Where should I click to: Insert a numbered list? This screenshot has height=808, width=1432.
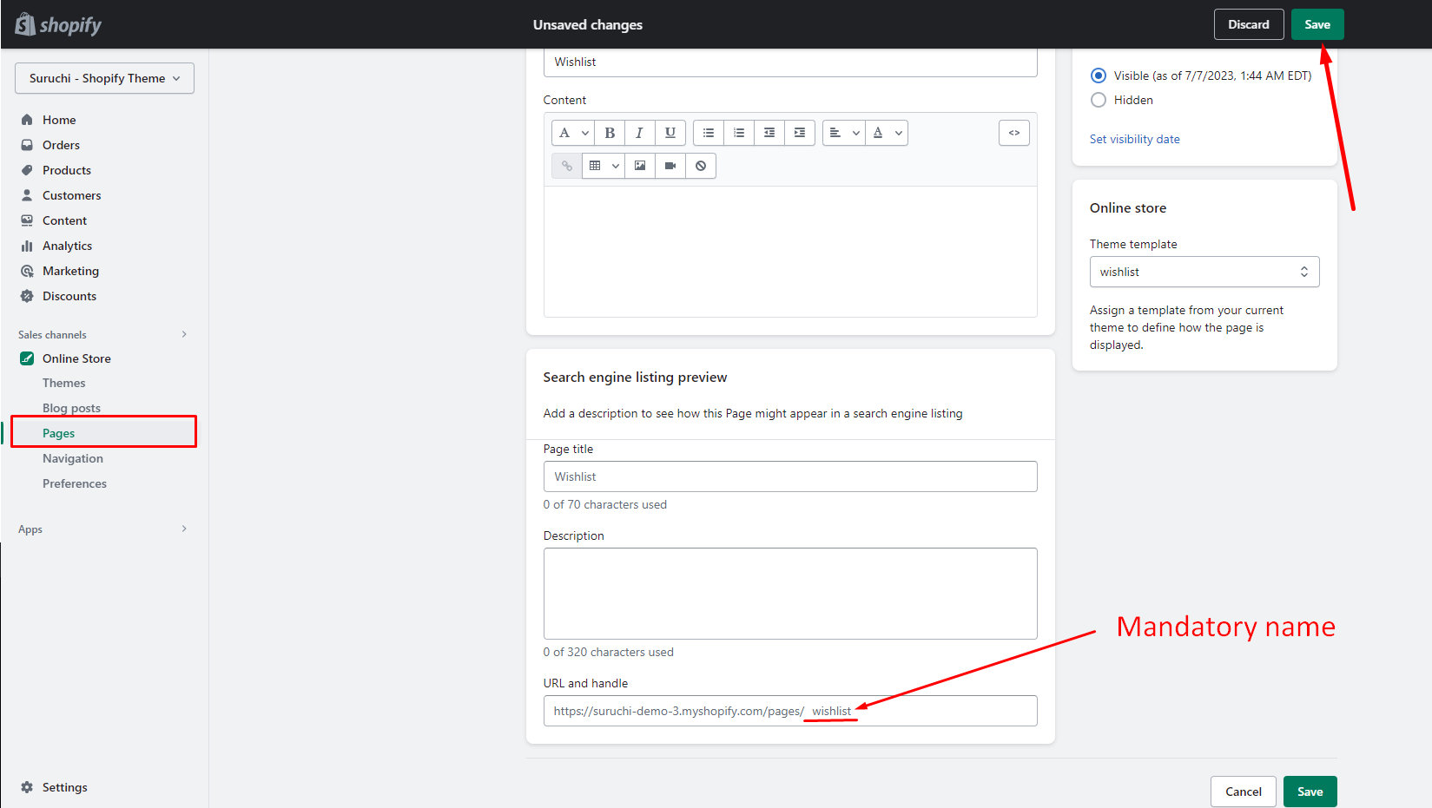tap(739, 133)
